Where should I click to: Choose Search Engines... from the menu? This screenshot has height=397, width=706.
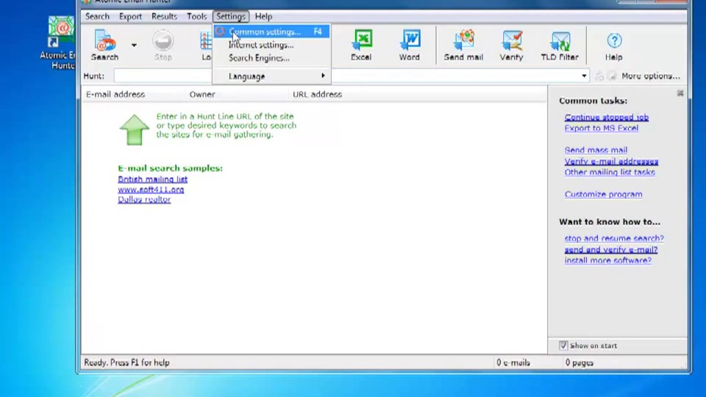point(271,58)
